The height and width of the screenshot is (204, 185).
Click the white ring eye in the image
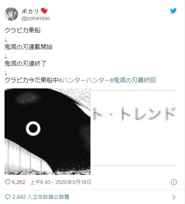[x=33, y=128]
